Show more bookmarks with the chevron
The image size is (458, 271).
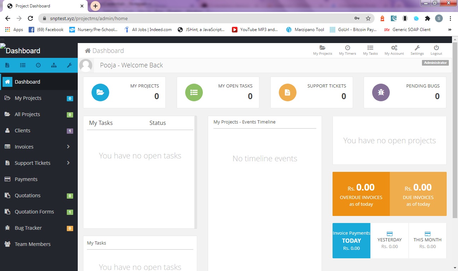pos(450,30)
